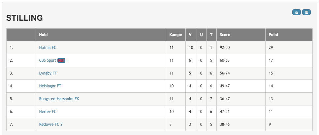Open the CBS Sport team link
Viewport: 319px width, 135px height.
pyautogui.click(x=48, y=60)
